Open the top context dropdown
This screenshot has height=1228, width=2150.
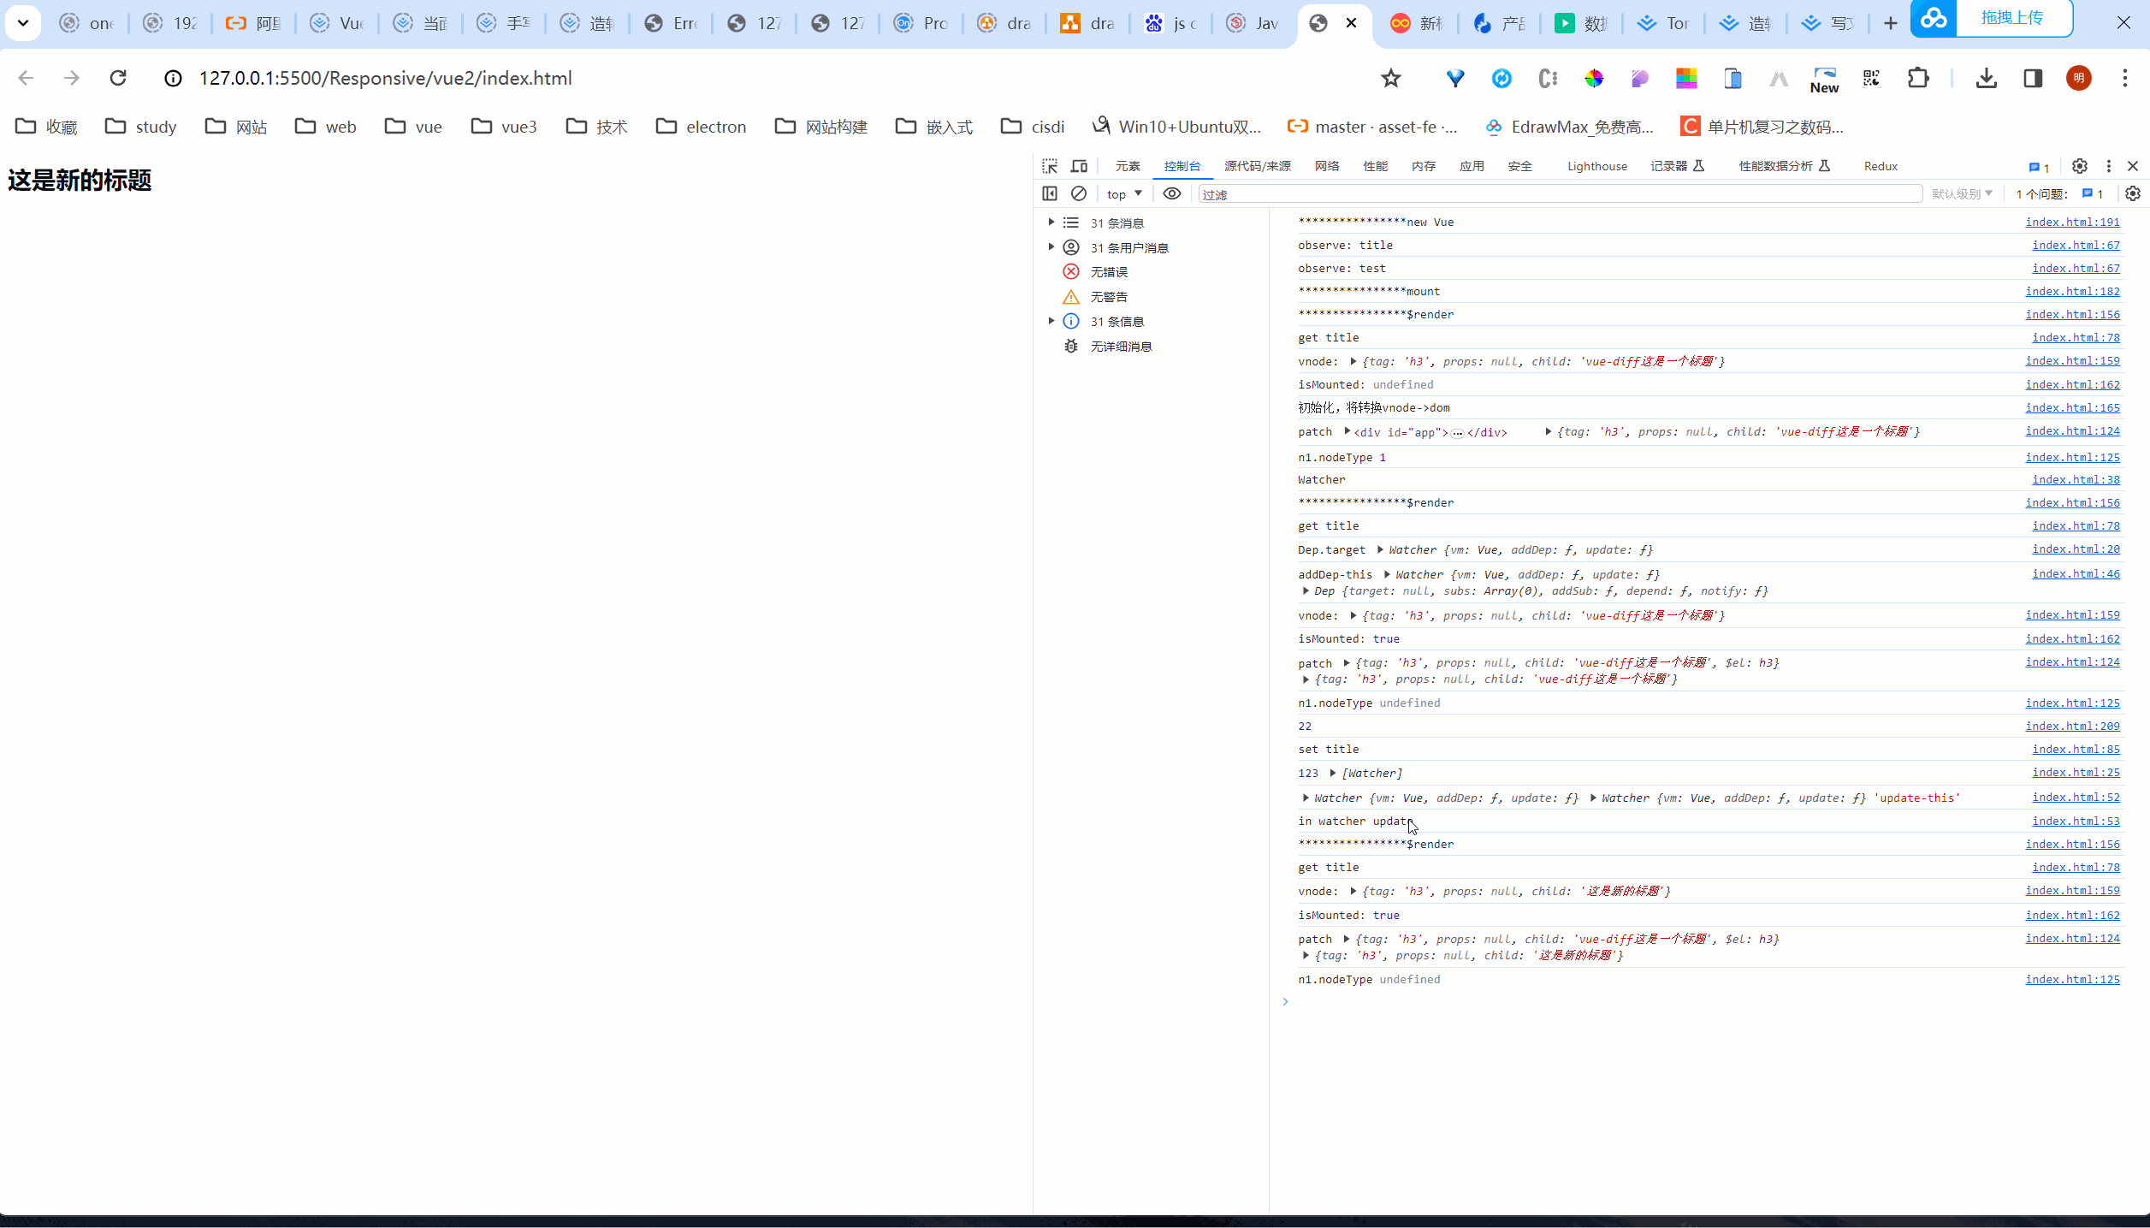1124,194
